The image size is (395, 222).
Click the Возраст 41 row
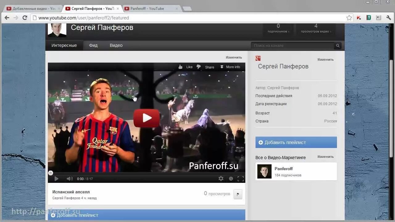296,113
